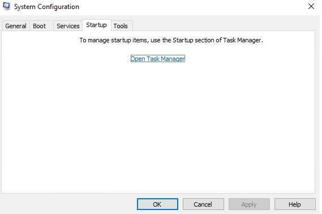322x214 pixels.
Task: Launch Task Manager via the blue hyperlink
Action: pyautogui.click(x=158, y=59)
